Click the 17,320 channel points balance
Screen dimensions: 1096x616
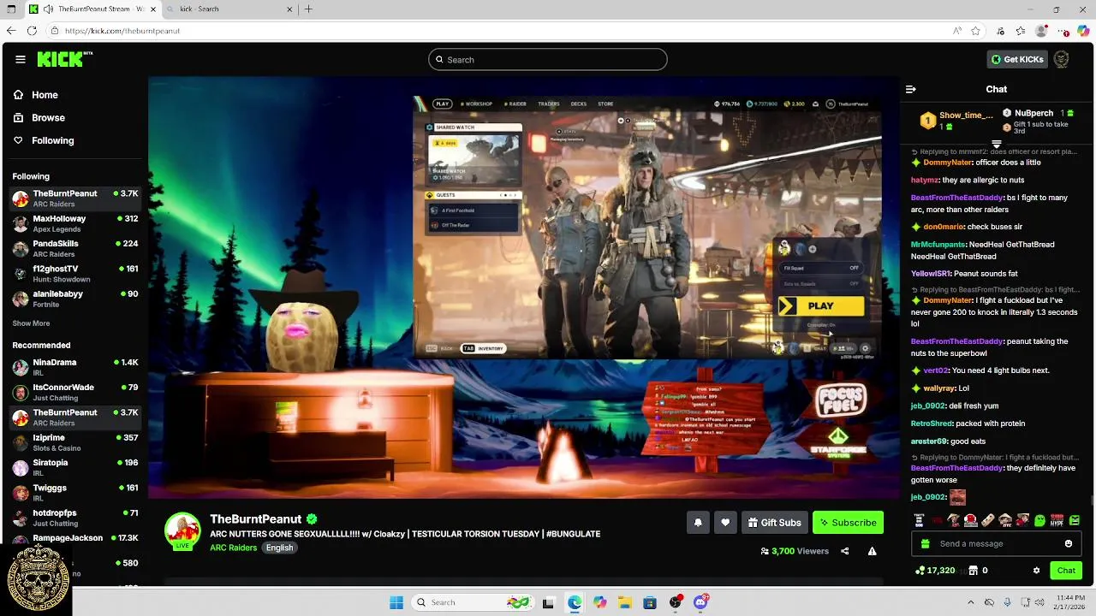point(935,571)
